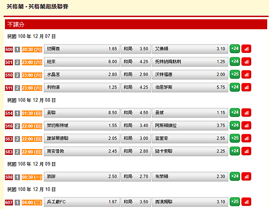The height and width of the screenshot is (209, 269).
Task: Select 水晶宮 home win at 2.80
Action: [82, 75]
